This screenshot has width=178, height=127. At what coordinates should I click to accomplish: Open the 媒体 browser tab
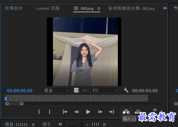click(x=46, y=124)
